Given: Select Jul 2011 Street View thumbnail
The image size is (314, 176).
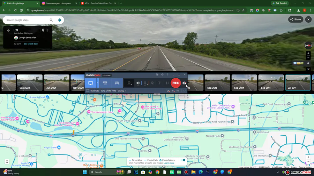Looking at the screenshot, I should point(298,82).
